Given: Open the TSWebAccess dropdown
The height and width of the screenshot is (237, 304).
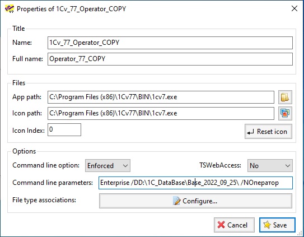Looking at the screenshot, I should tap(270, 166).
